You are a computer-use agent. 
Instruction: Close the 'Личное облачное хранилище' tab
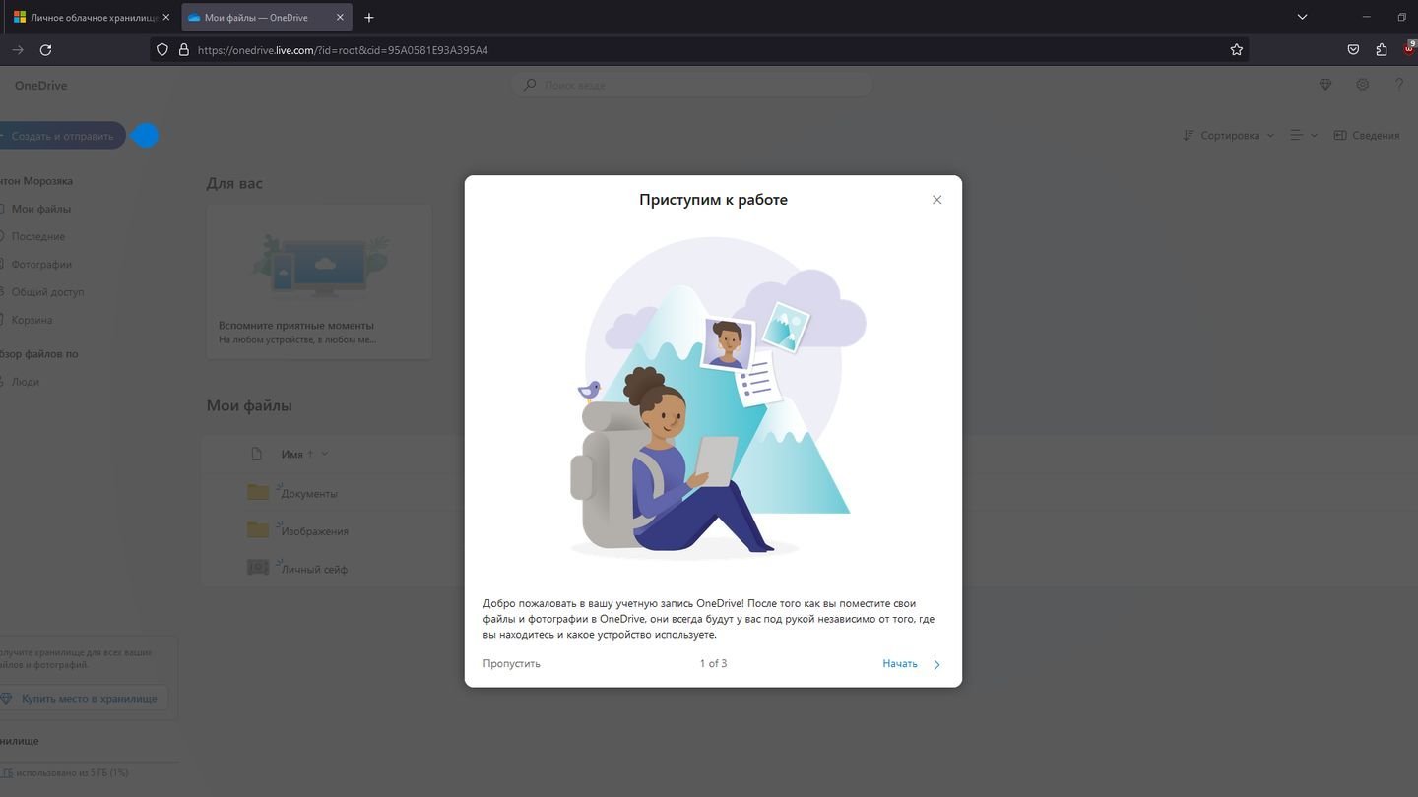pyautogui.click(x=165, y=18)
